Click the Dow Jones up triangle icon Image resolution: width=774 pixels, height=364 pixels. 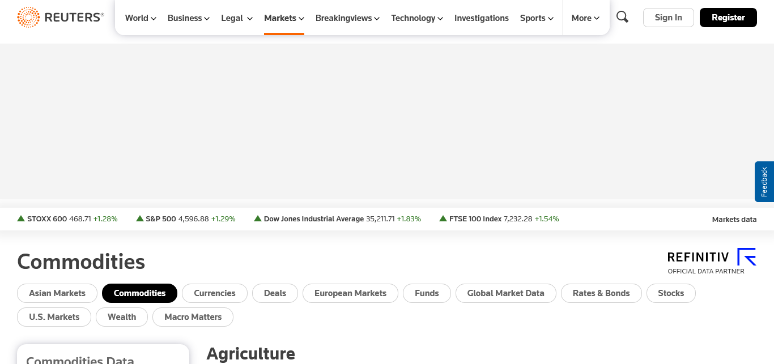(x=258, y=219)
